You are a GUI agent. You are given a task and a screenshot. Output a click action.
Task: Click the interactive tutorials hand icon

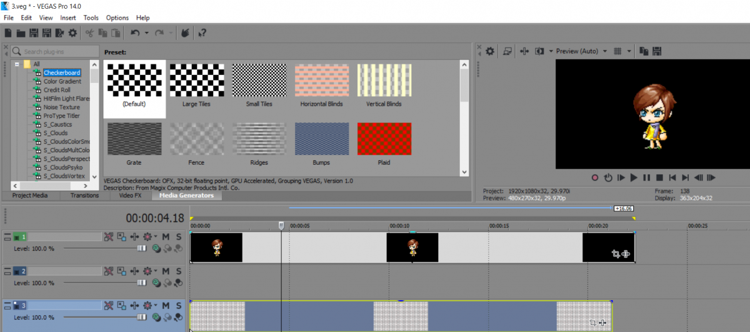point(185,32)
